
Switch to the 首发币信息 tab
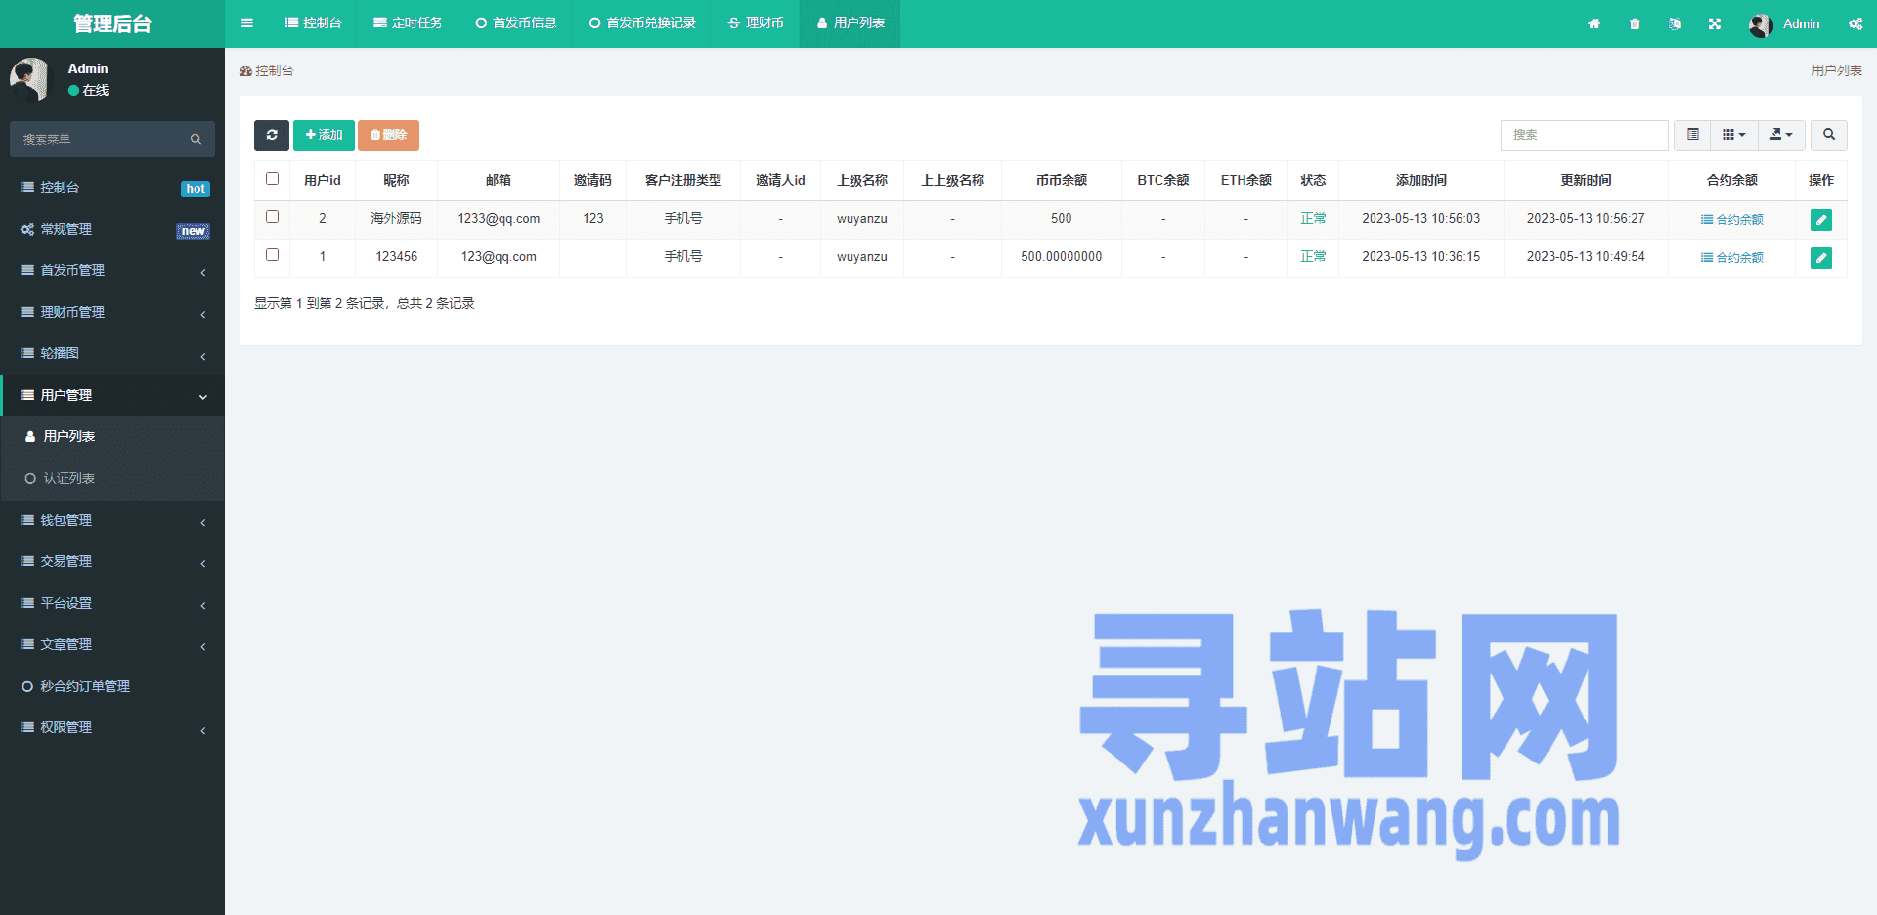point(515,23)
